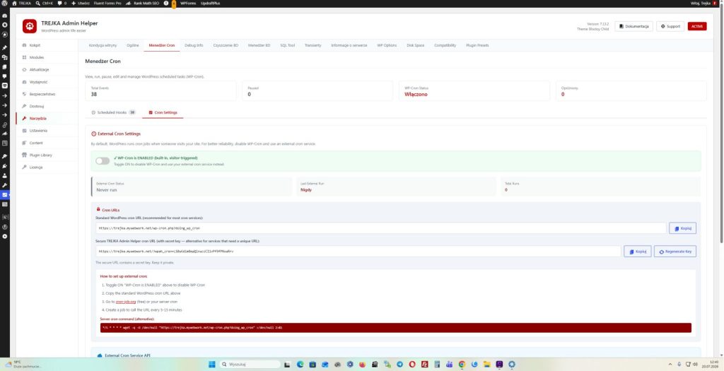This screenshot has width=724, height=371.
Task: Switch to Plugin Presets tab
Action: click(477, 45)
